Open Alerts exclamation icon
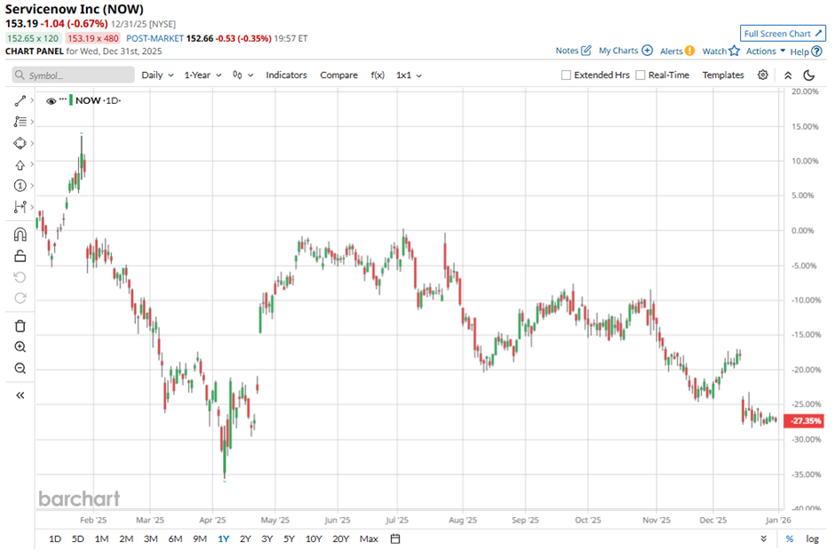 tap(689, 52)
